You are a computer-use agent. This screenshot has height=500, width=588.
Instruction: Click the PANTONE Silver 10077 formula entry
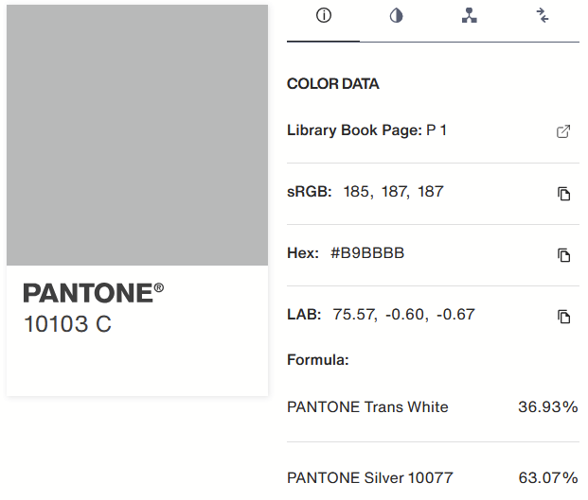pos(370,478)
